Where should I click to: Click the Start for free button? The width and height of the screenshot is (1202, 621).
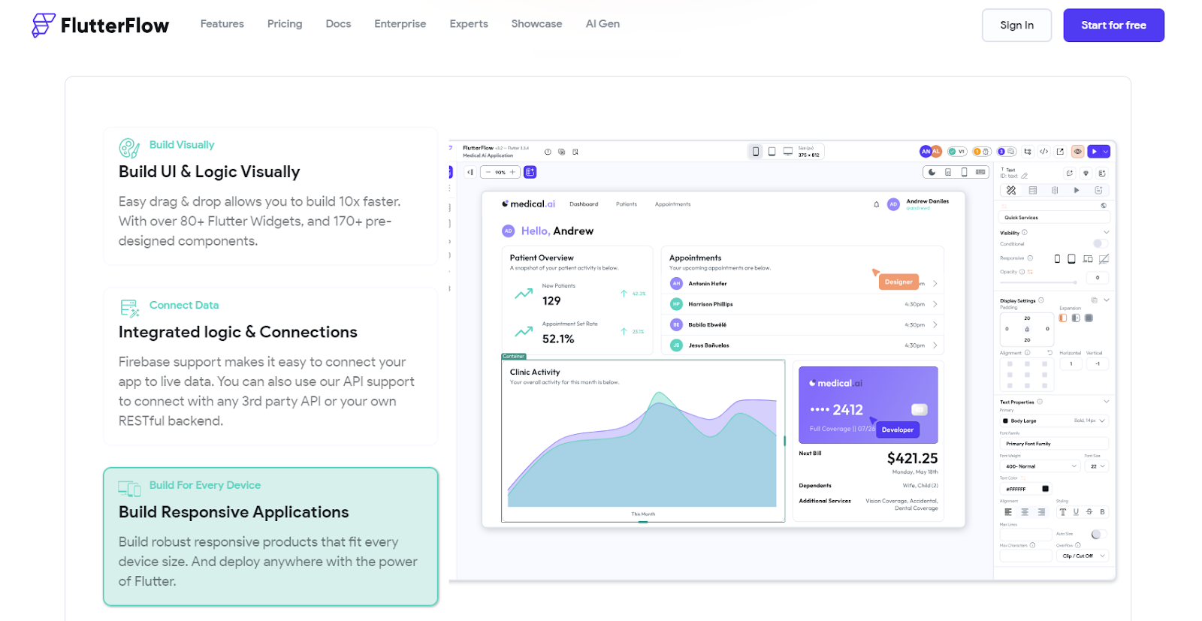1113,26
